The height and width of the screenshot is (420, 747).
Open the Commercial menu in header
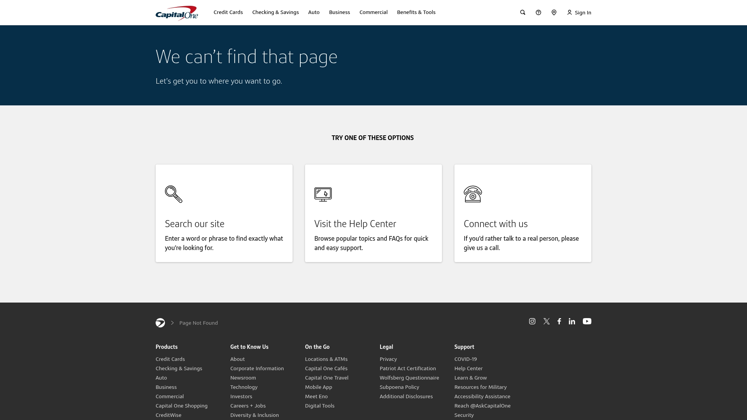[x=373, y=12]
